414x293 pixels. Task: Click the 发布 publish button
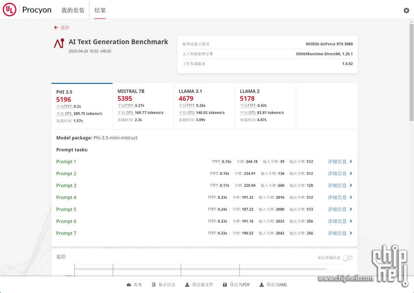[x=134, y=285]
